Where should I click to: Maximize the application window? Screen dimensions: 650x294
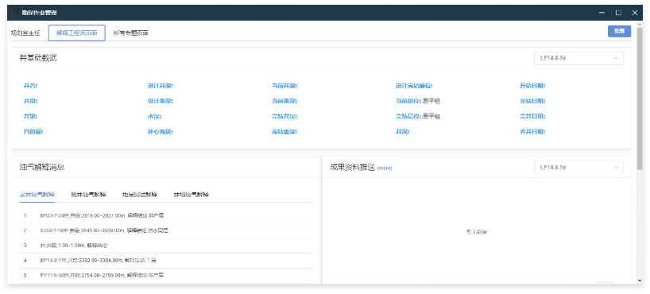pyautogui.click(x=618, y=13)
